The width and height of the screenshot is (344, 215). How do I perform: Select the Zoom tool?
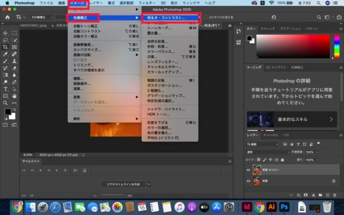tap(5, 103)
